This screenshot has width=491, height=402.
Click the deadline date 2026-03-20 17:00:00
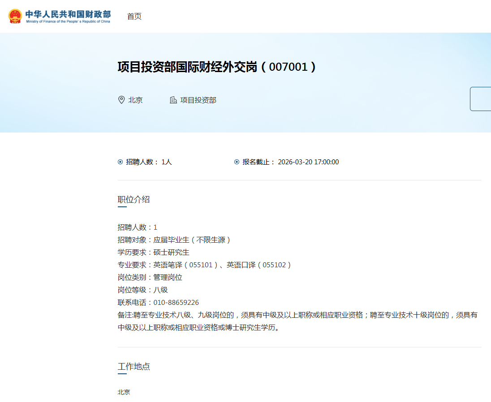307,162
